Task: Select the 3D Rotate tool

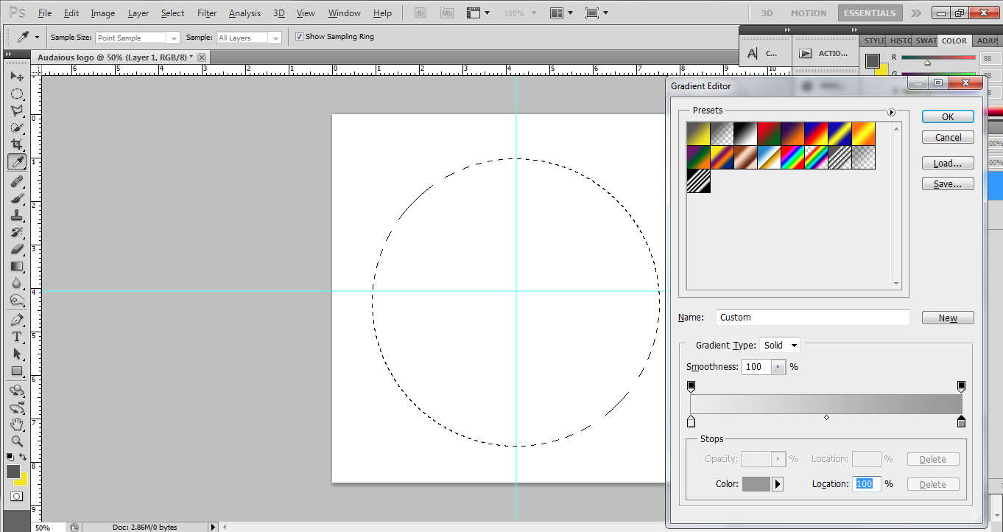Action: point(17,391)
